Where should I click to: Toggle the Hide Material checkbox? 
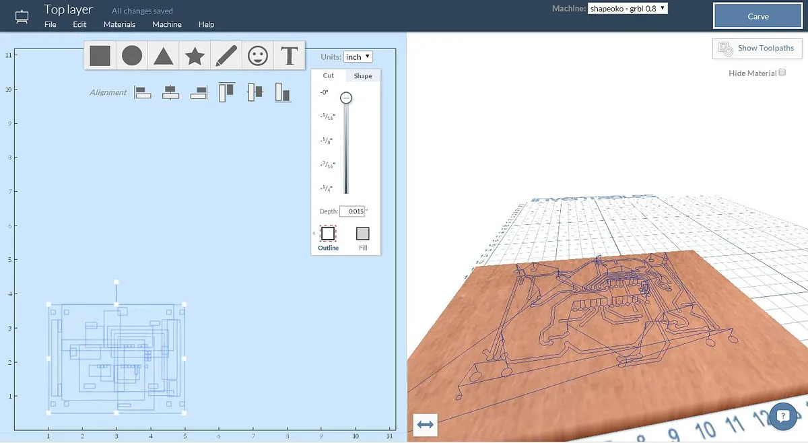(782, 73)
